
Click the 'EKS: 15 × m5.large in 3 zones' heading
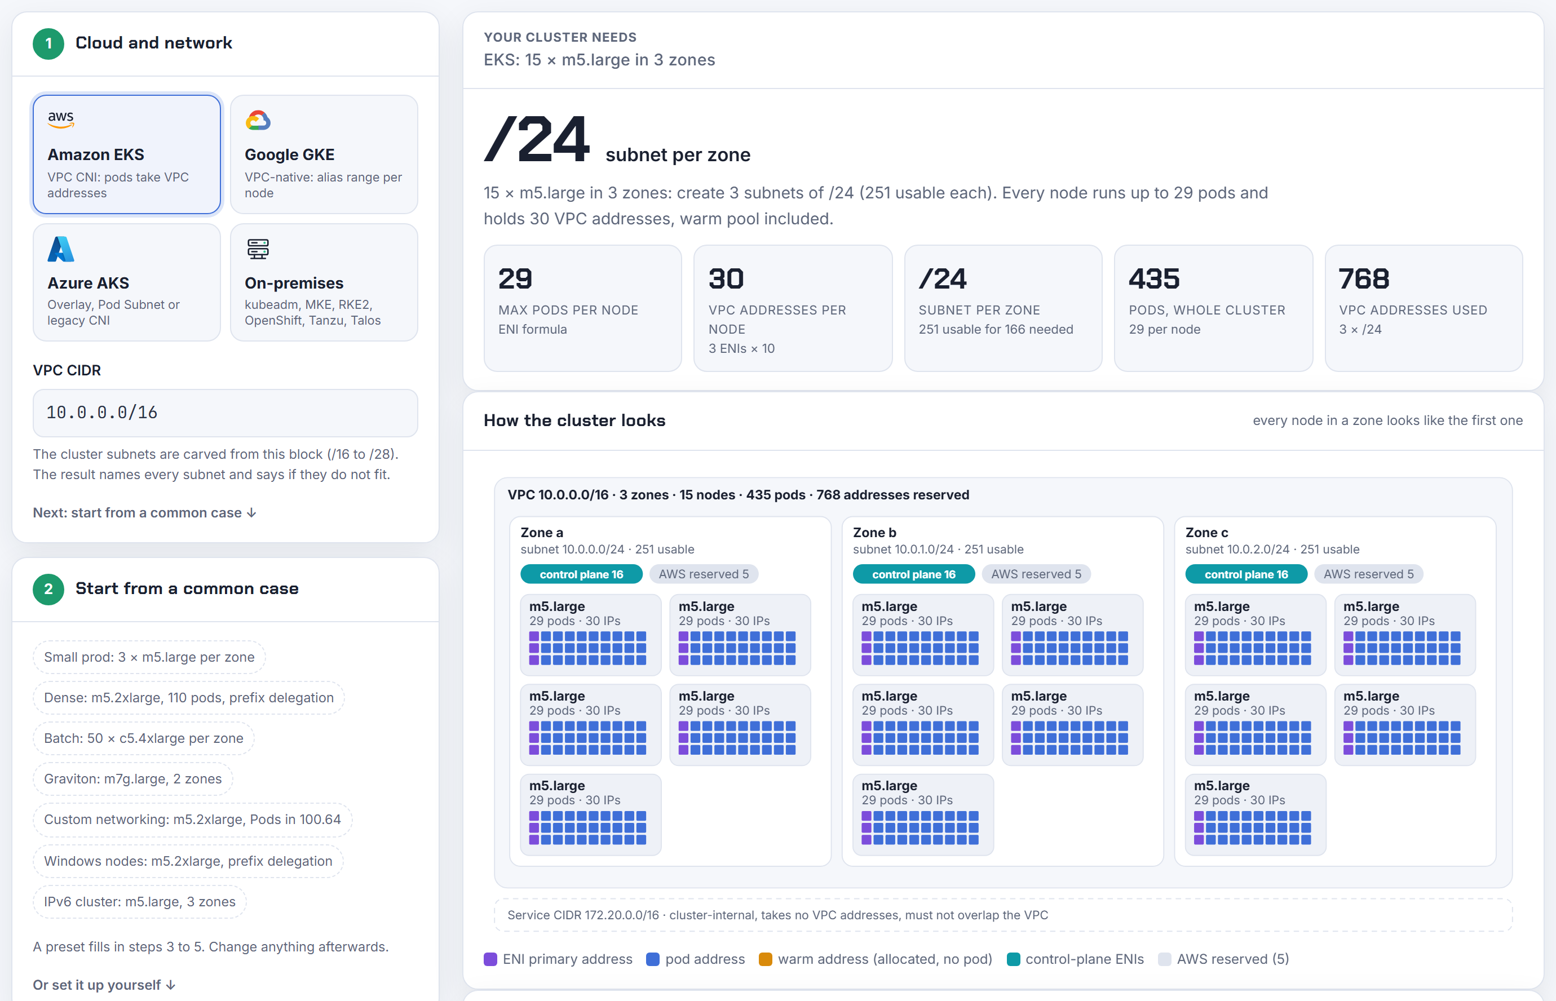[x=599, y=60]
